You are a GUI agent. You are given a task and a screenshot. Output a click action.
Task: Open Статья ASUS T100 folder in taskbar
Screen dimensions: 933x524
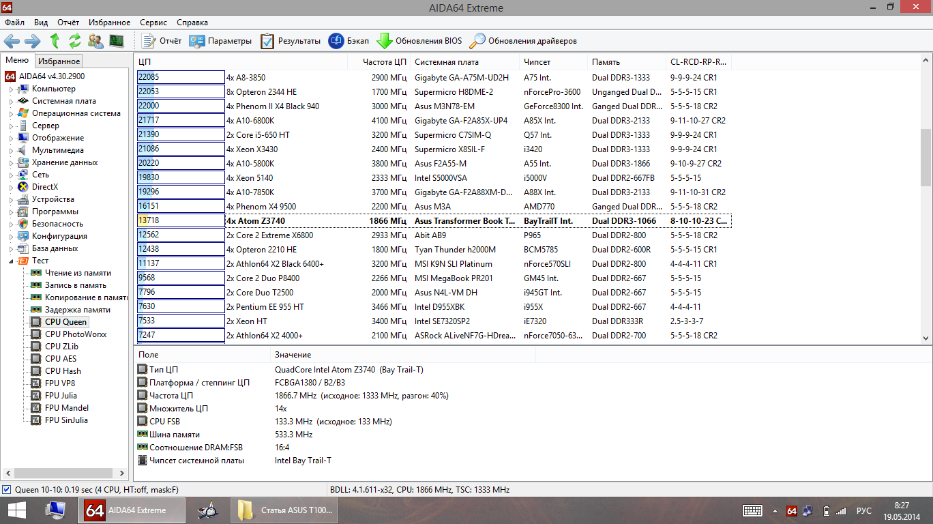coord(284,510)
